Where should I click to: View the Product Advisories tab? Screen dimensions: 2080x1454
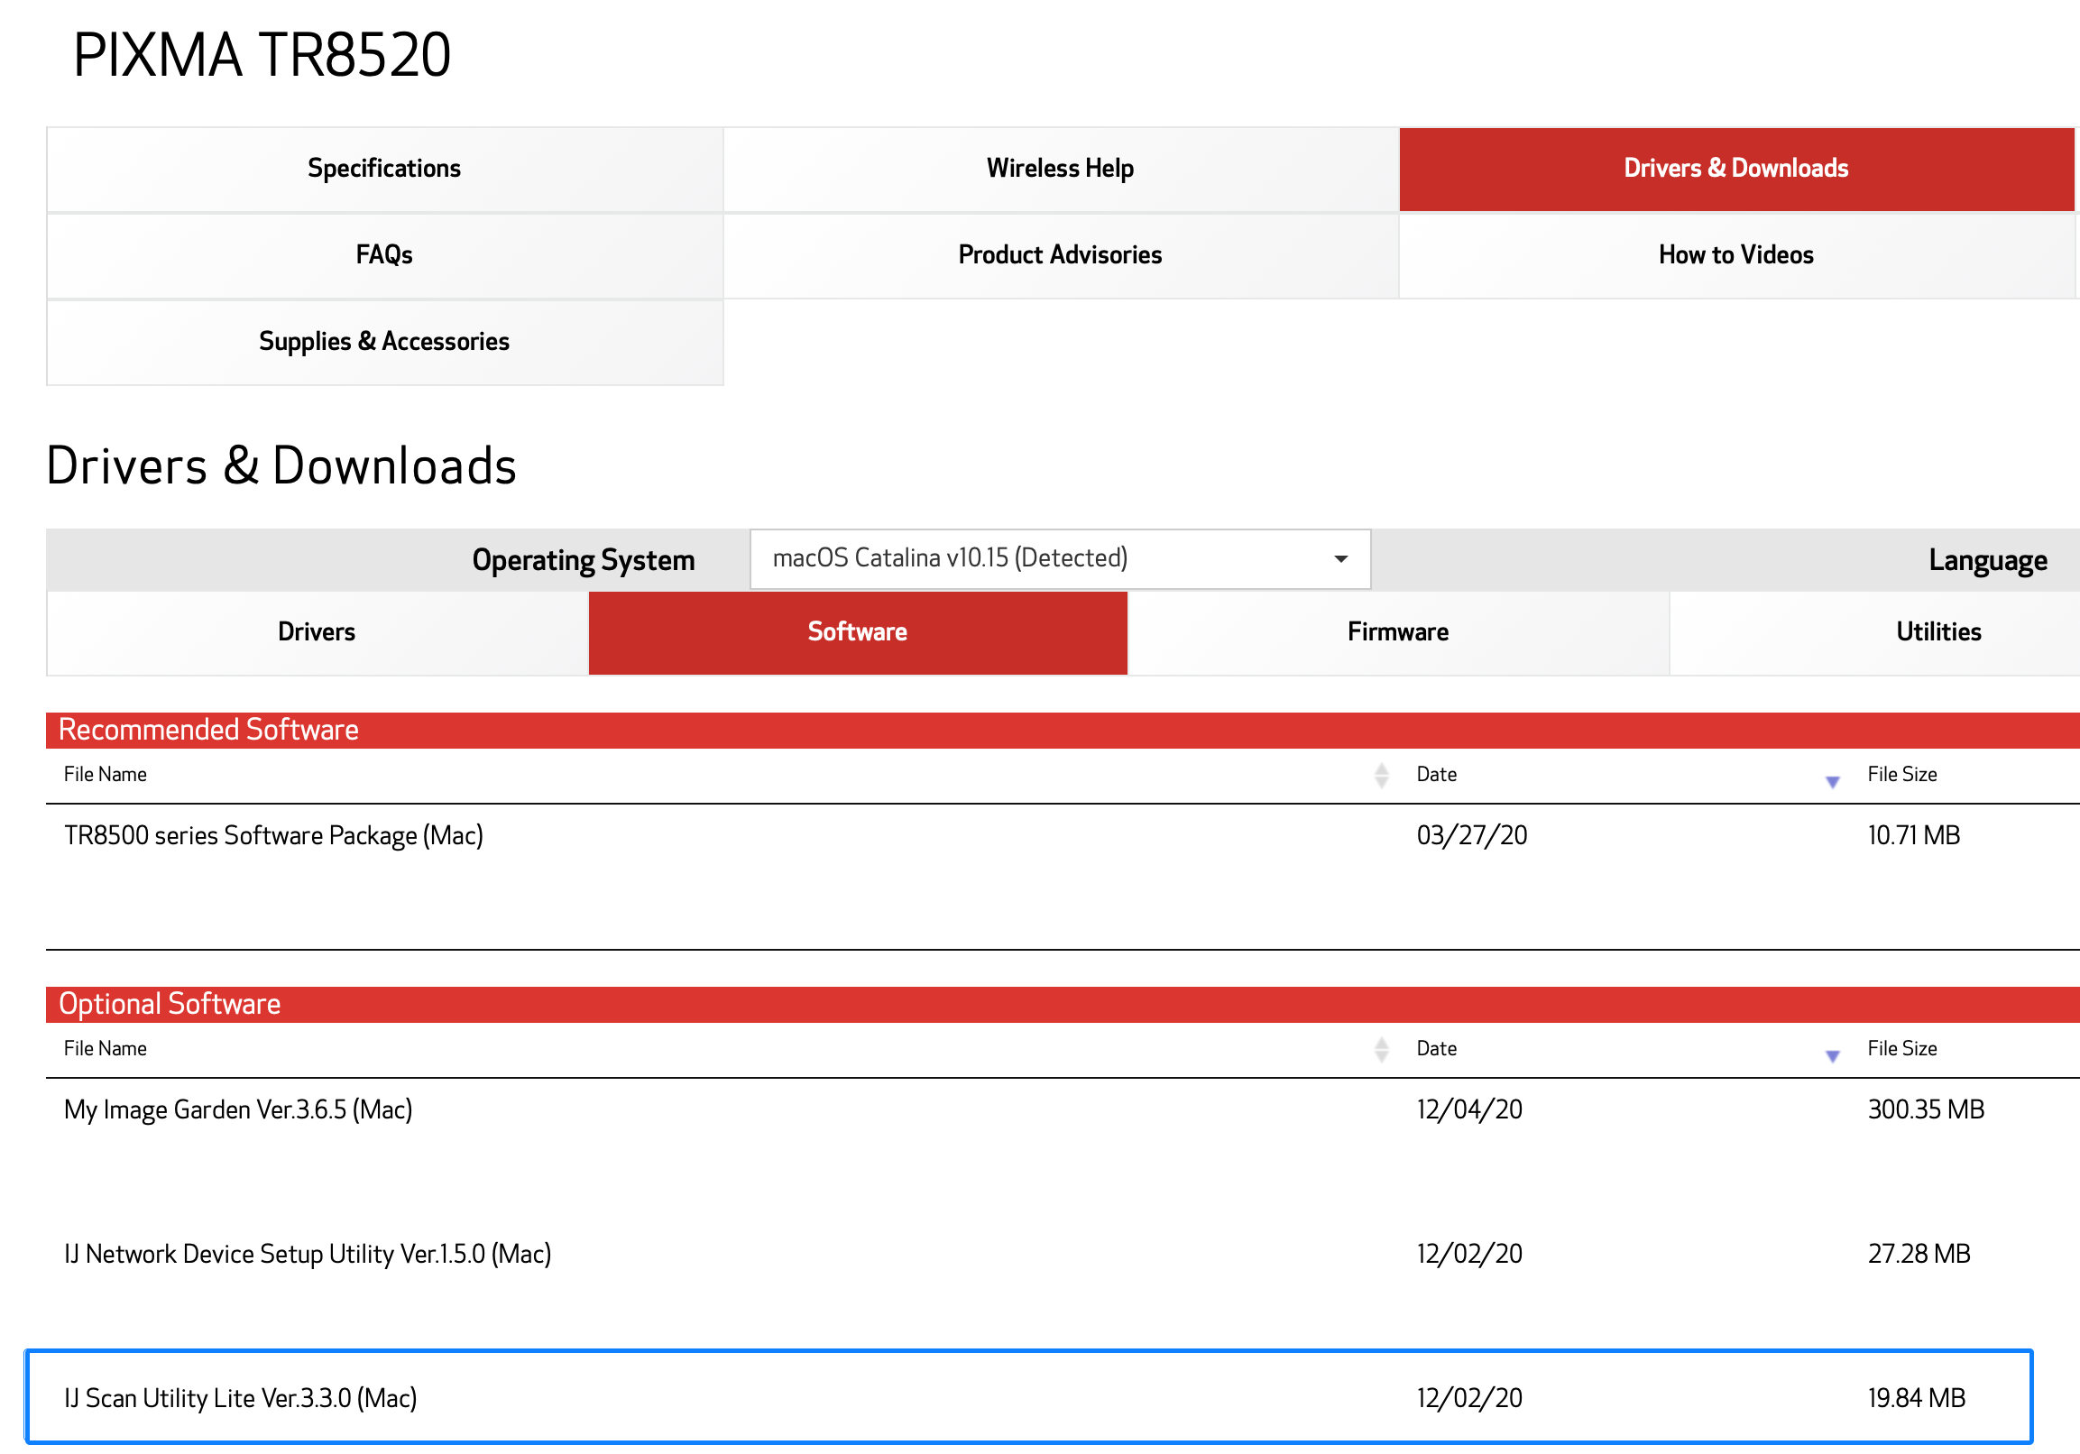[1060, 254]
